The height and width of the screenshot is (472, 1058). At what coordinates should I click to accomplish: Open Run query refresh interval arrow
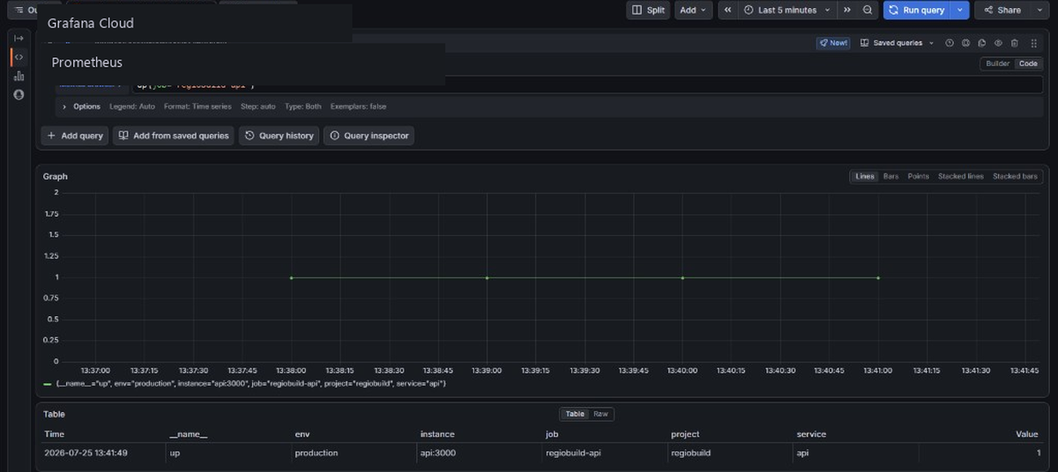[960, 10]
